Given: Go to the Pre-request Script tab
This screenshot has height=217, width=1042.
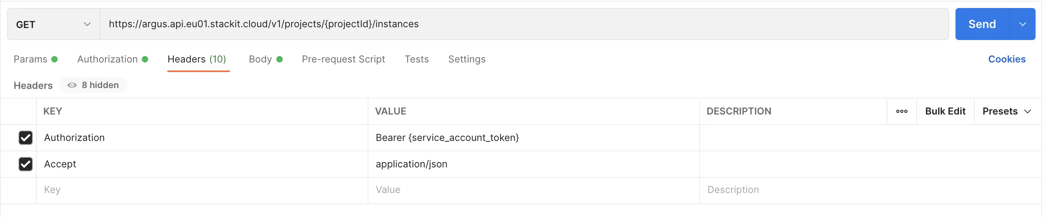Looking at the screenshot, I should pyautogui.click(x=343, y=59).
